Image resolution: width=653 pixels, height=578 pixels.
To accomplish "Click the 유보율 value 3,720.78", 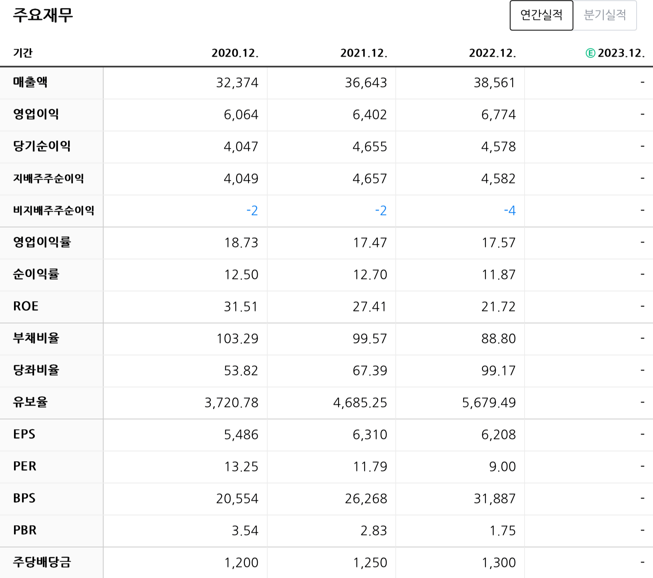I will [232, 403].
